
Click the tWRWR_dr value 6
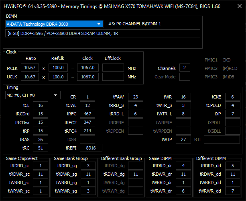(x=183, y=191)
